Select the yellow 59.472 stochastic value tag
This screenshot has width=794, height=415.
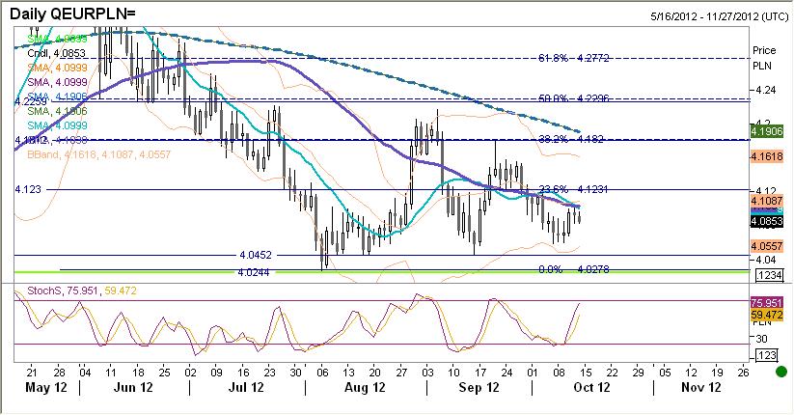click(x=767, y=315)
